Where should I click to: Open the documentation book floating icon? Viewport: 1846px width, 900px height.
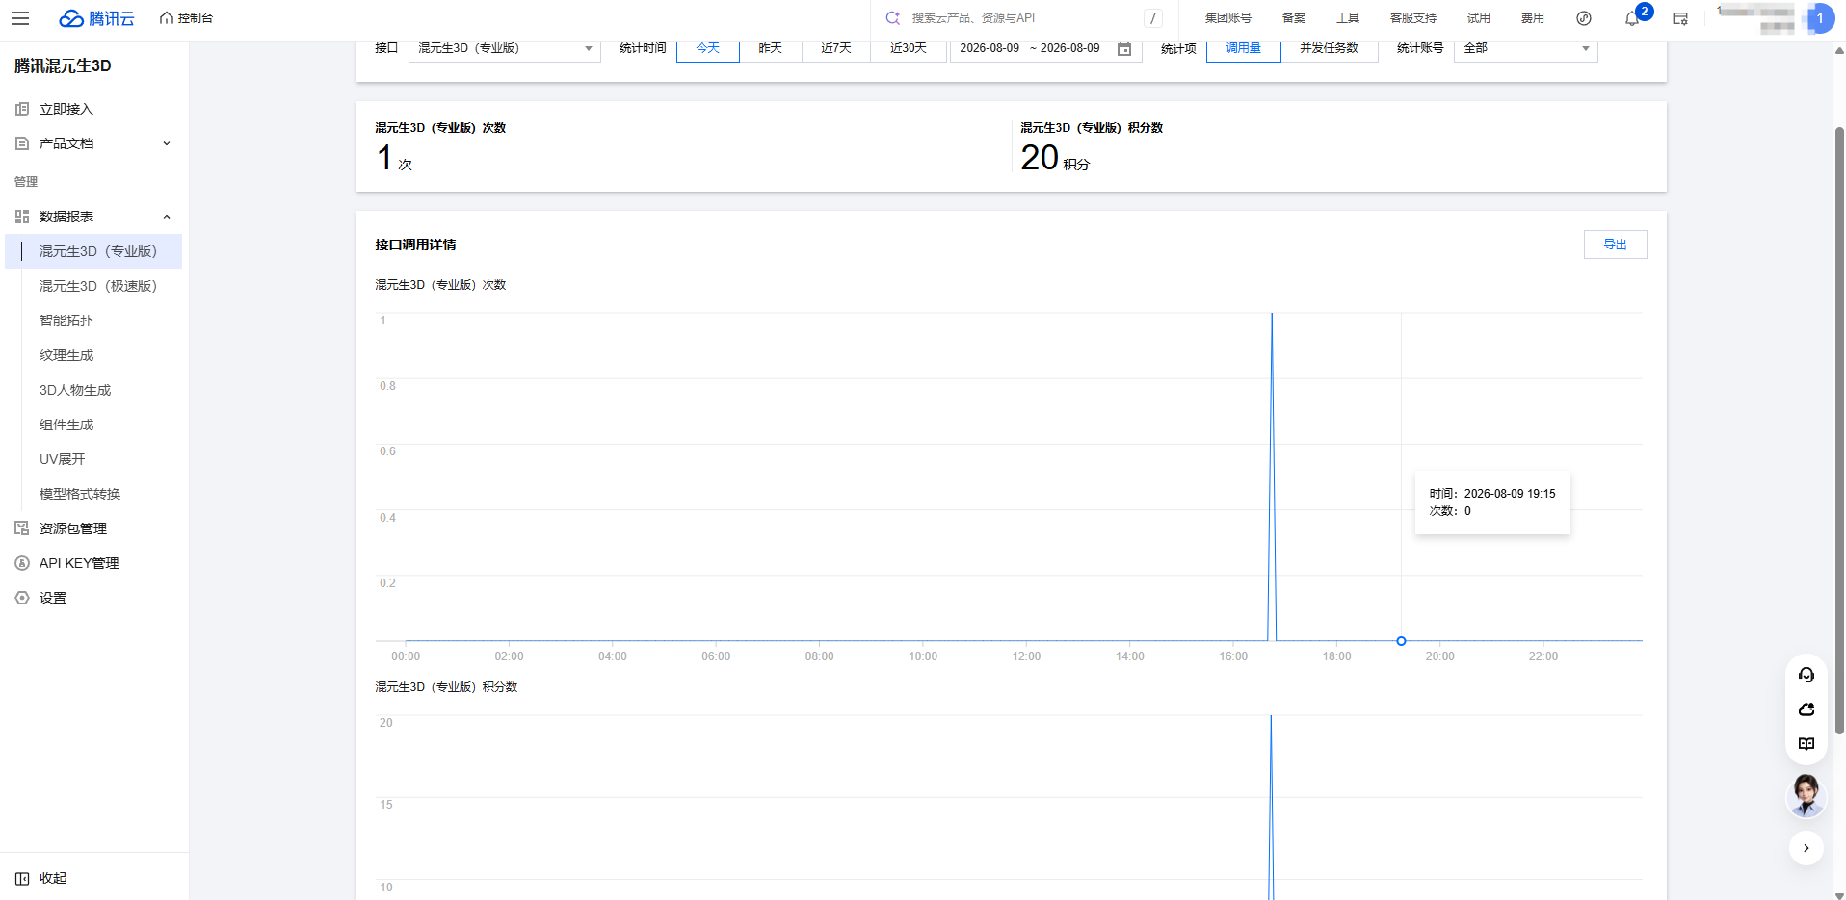coord(1806,744)
